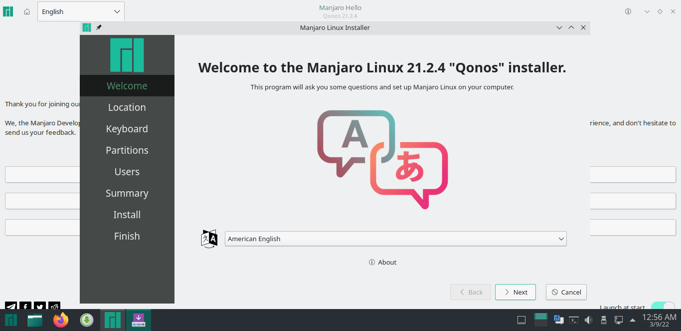Click the clock showing 12:56 AM
The width and height of the screenshot is (681, 331).
[659, 320]
